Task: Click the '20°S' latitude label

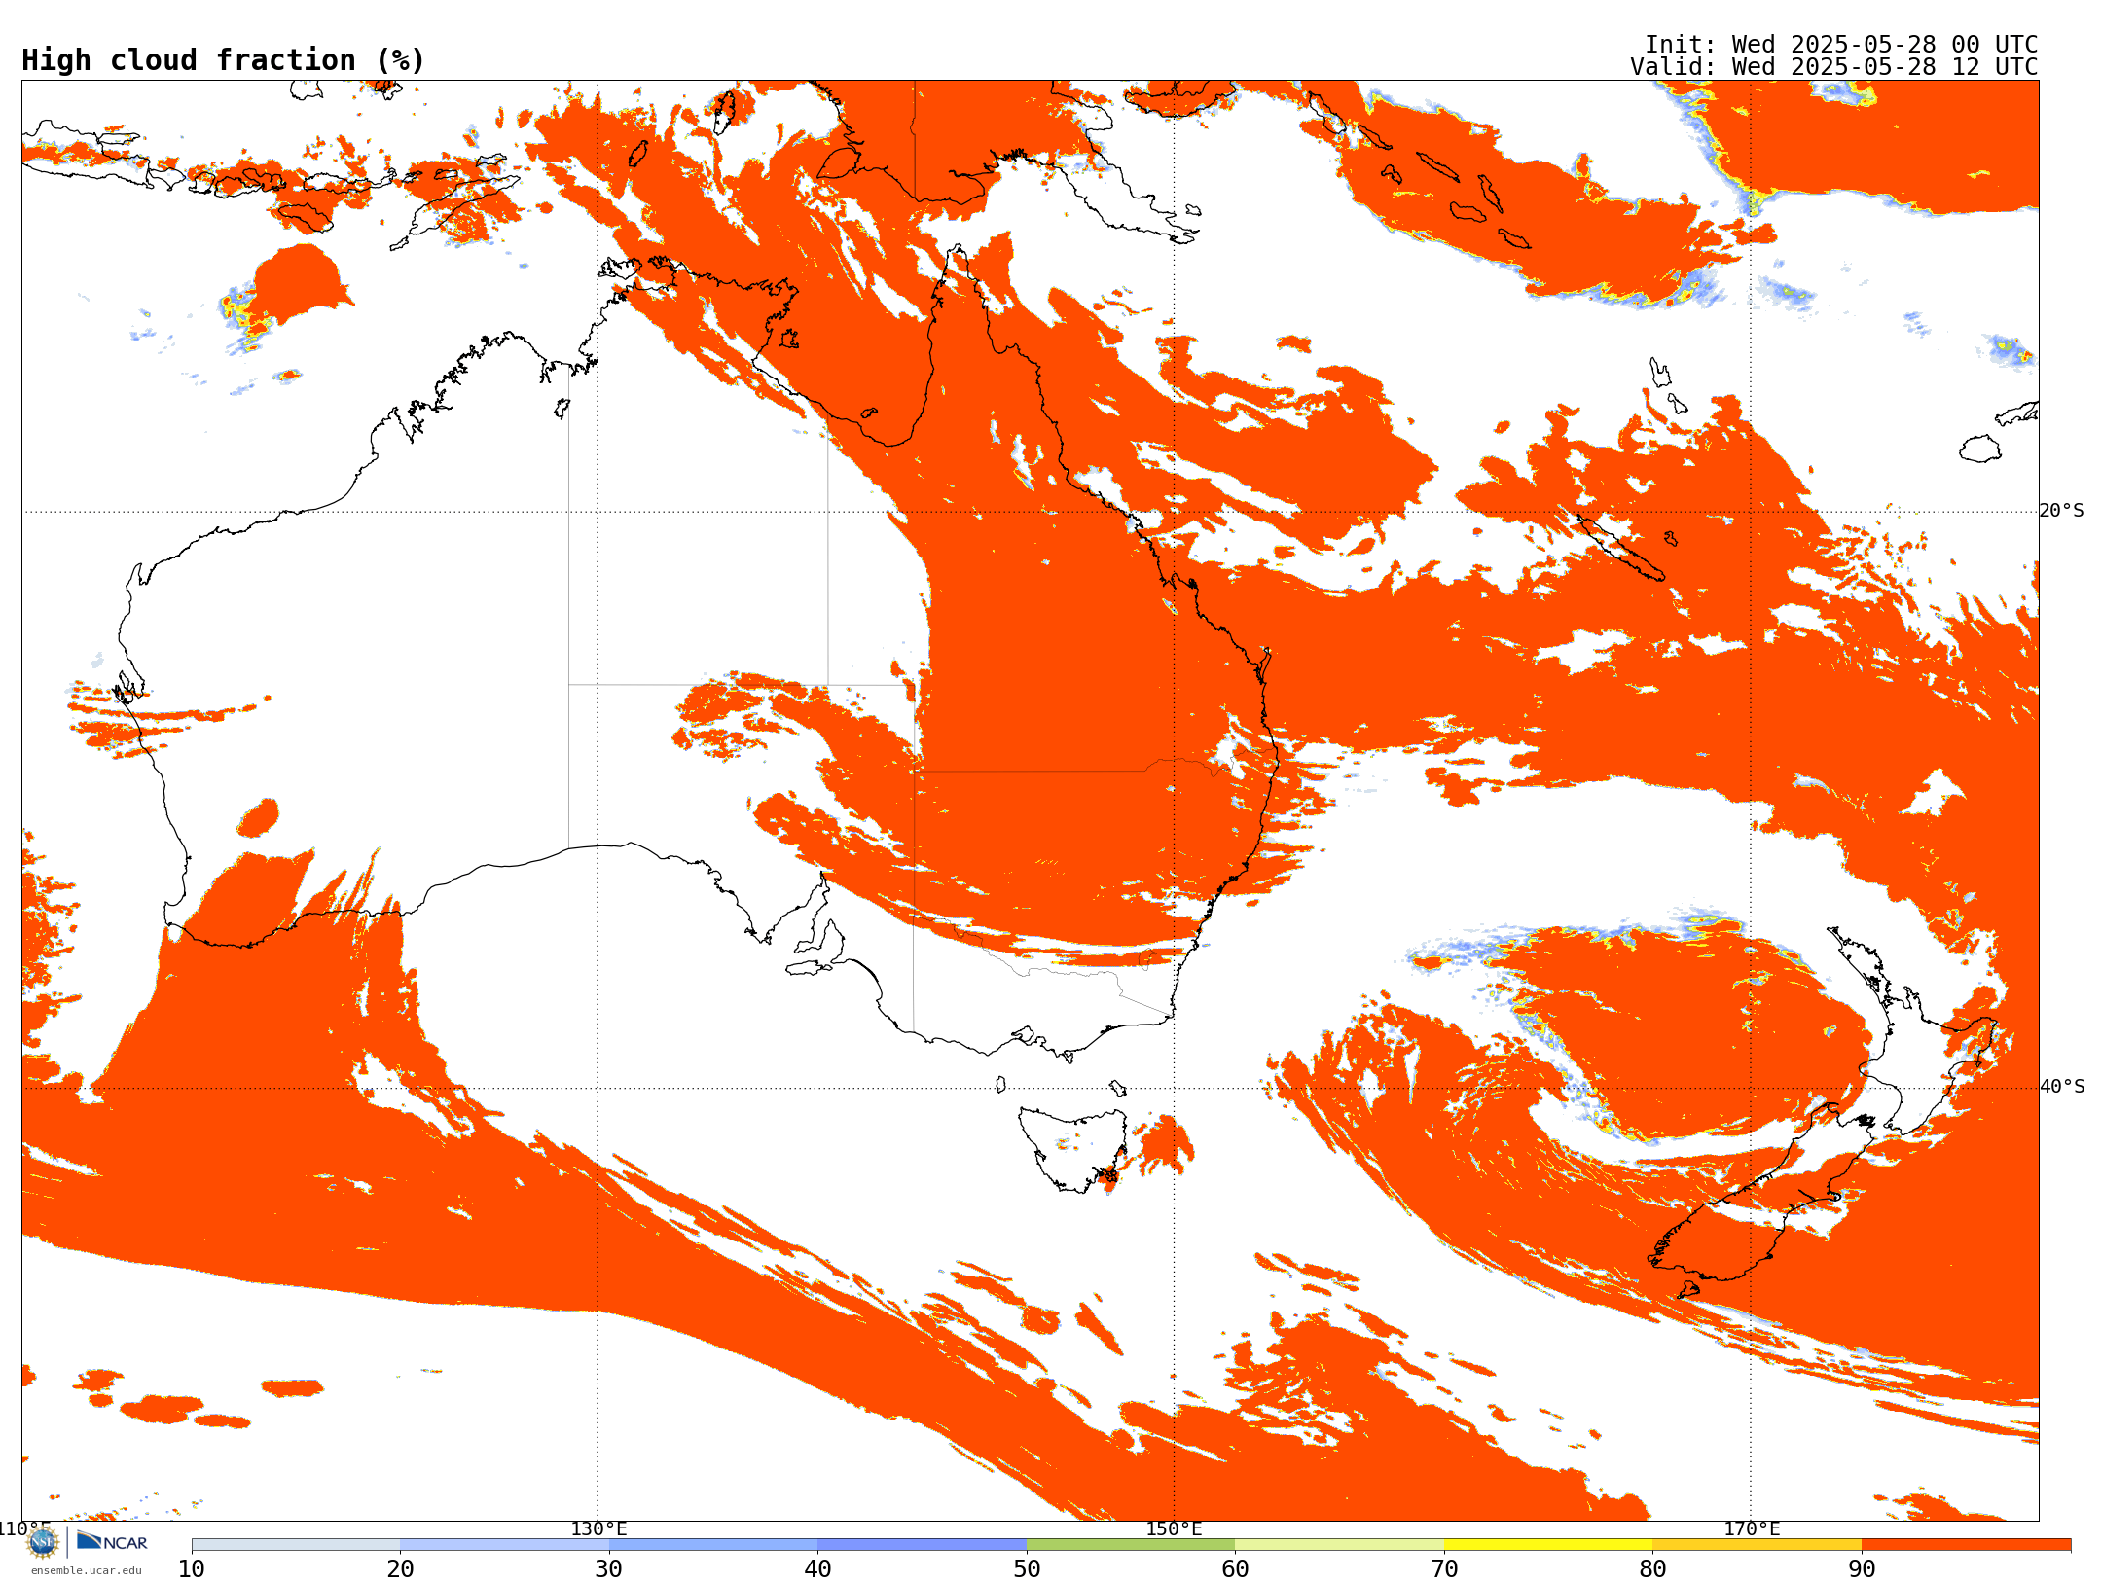Action: (x=2062, y=511)
